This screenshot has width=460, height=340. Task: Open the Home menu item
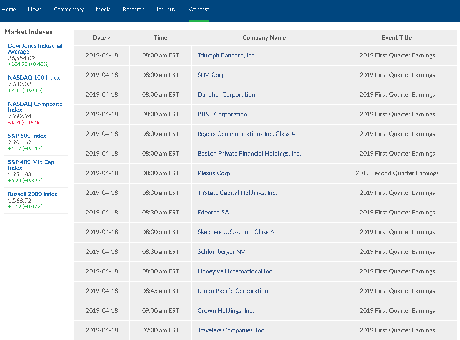click(8, 9)
